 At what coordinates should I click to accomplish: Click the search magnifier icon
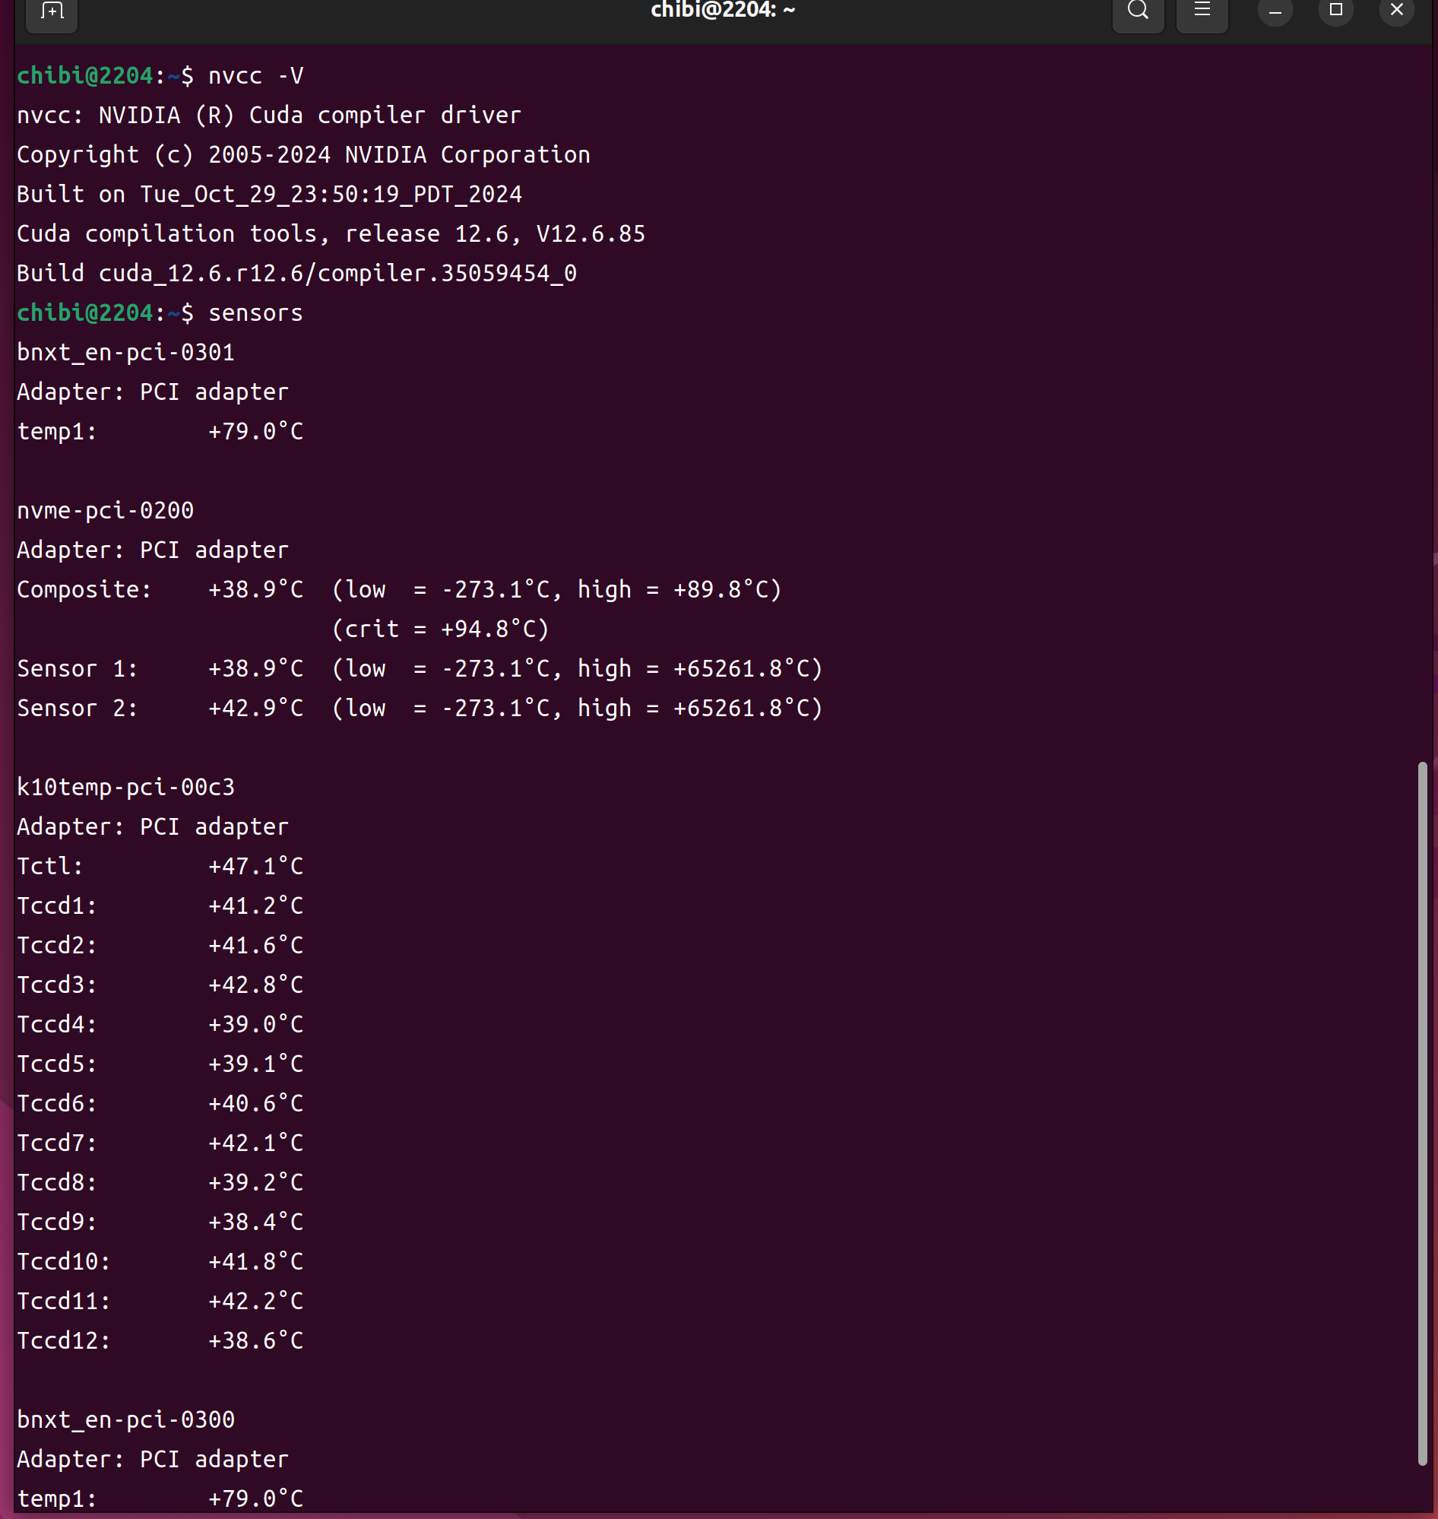[1138, 11]
